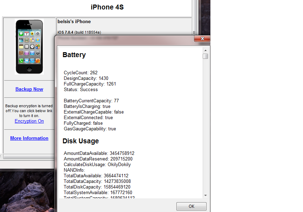Click the dialog scrollbar down arrow
The image size is (303, 212).
(x=206, y=196)
